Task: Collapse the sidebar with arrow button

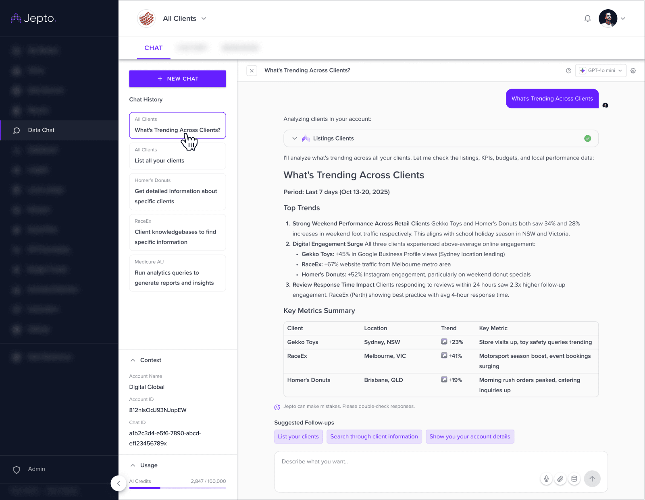Action: (x=119, y=483)
